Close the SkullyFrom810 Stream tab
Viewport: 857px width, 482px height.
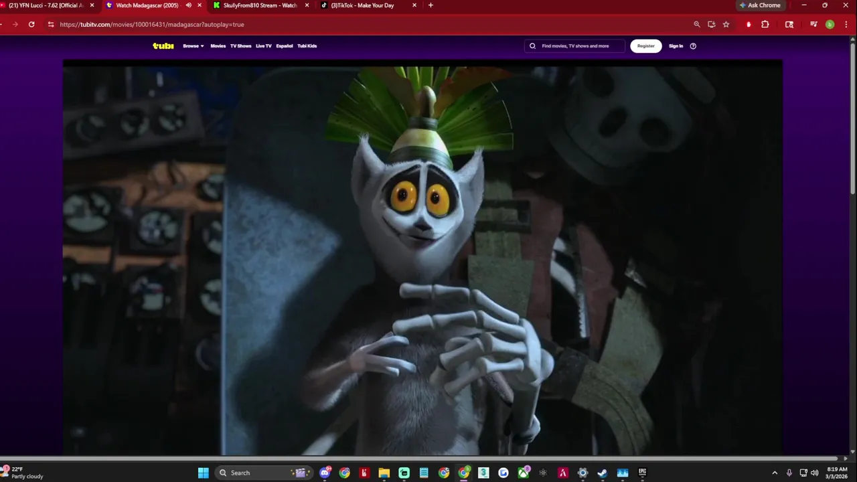pyautogui.click(x=307, y=5)
